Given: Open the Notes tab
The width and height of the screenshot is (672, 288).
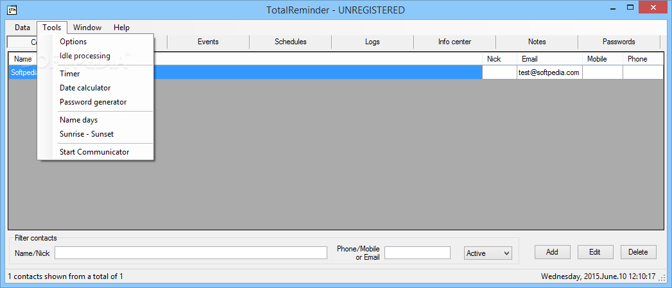Looking at the screenshot, I should point(537,42).
